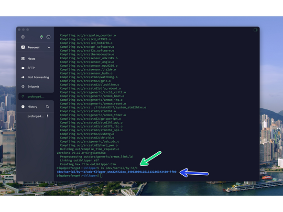Click 'Compiling out/src/stm32/watchdog.o' line
This screenshot has width=283, height=212.
(89, 77)
